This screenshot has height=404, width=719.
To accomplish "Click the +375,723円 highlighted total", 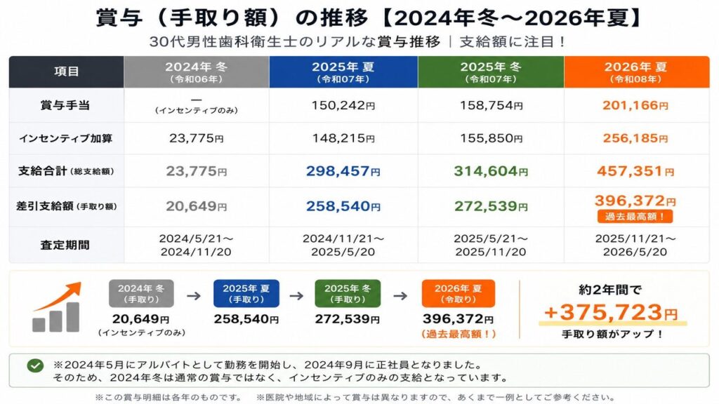I will pyautogui.click(x=612, y=313).
